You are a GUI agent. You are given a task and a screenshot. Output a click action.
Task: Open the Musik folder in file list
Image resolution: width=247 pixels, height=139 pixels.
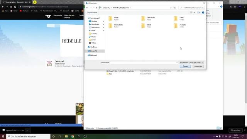coord(147,26)
